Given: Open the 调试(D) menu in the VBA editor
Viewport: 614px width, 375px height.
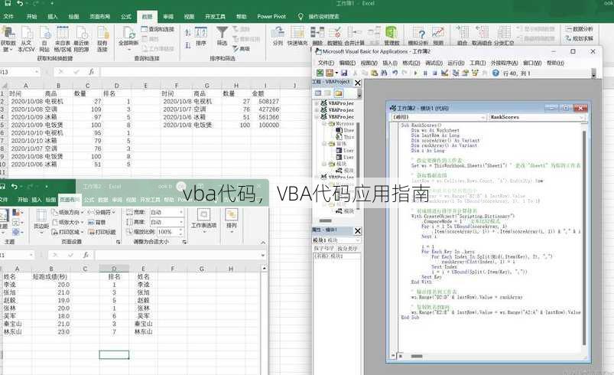Looking at the screenshot, I should (x=434, y=63).
